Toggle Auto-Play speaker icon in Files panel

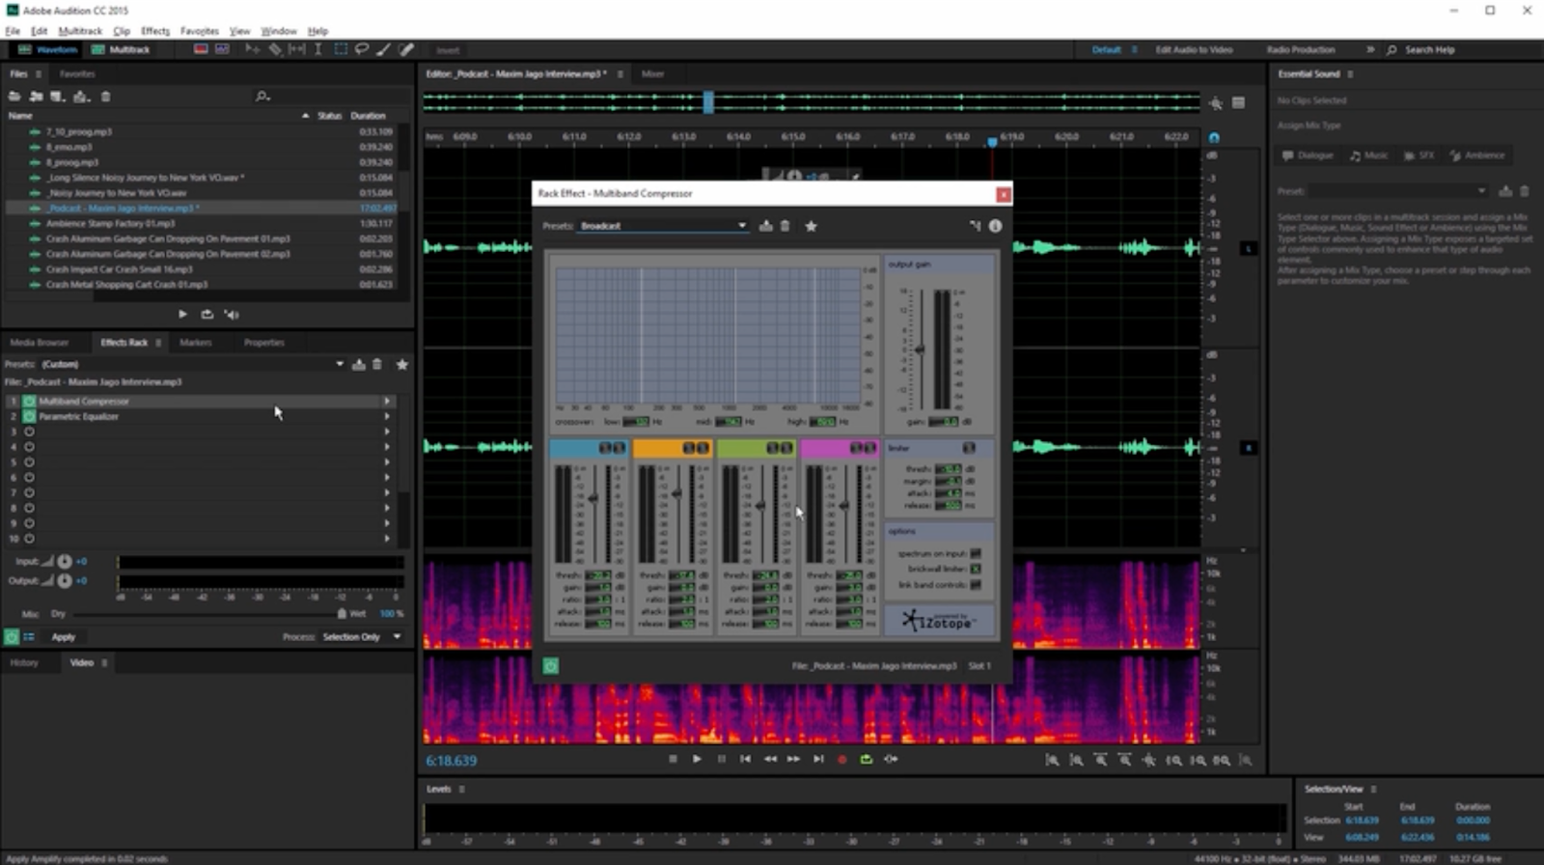(x=232, y=314)
